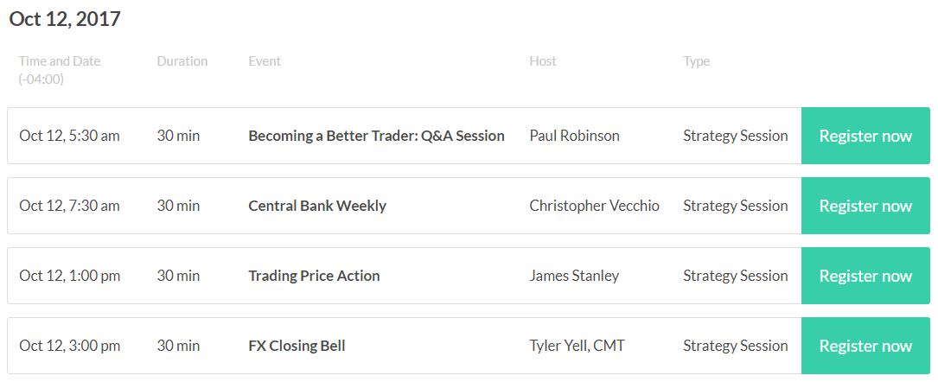The height and width of the screenshot is (382, 938).
Task: Register for the Becoming a Better Trader session
Action: pos(865,136)
